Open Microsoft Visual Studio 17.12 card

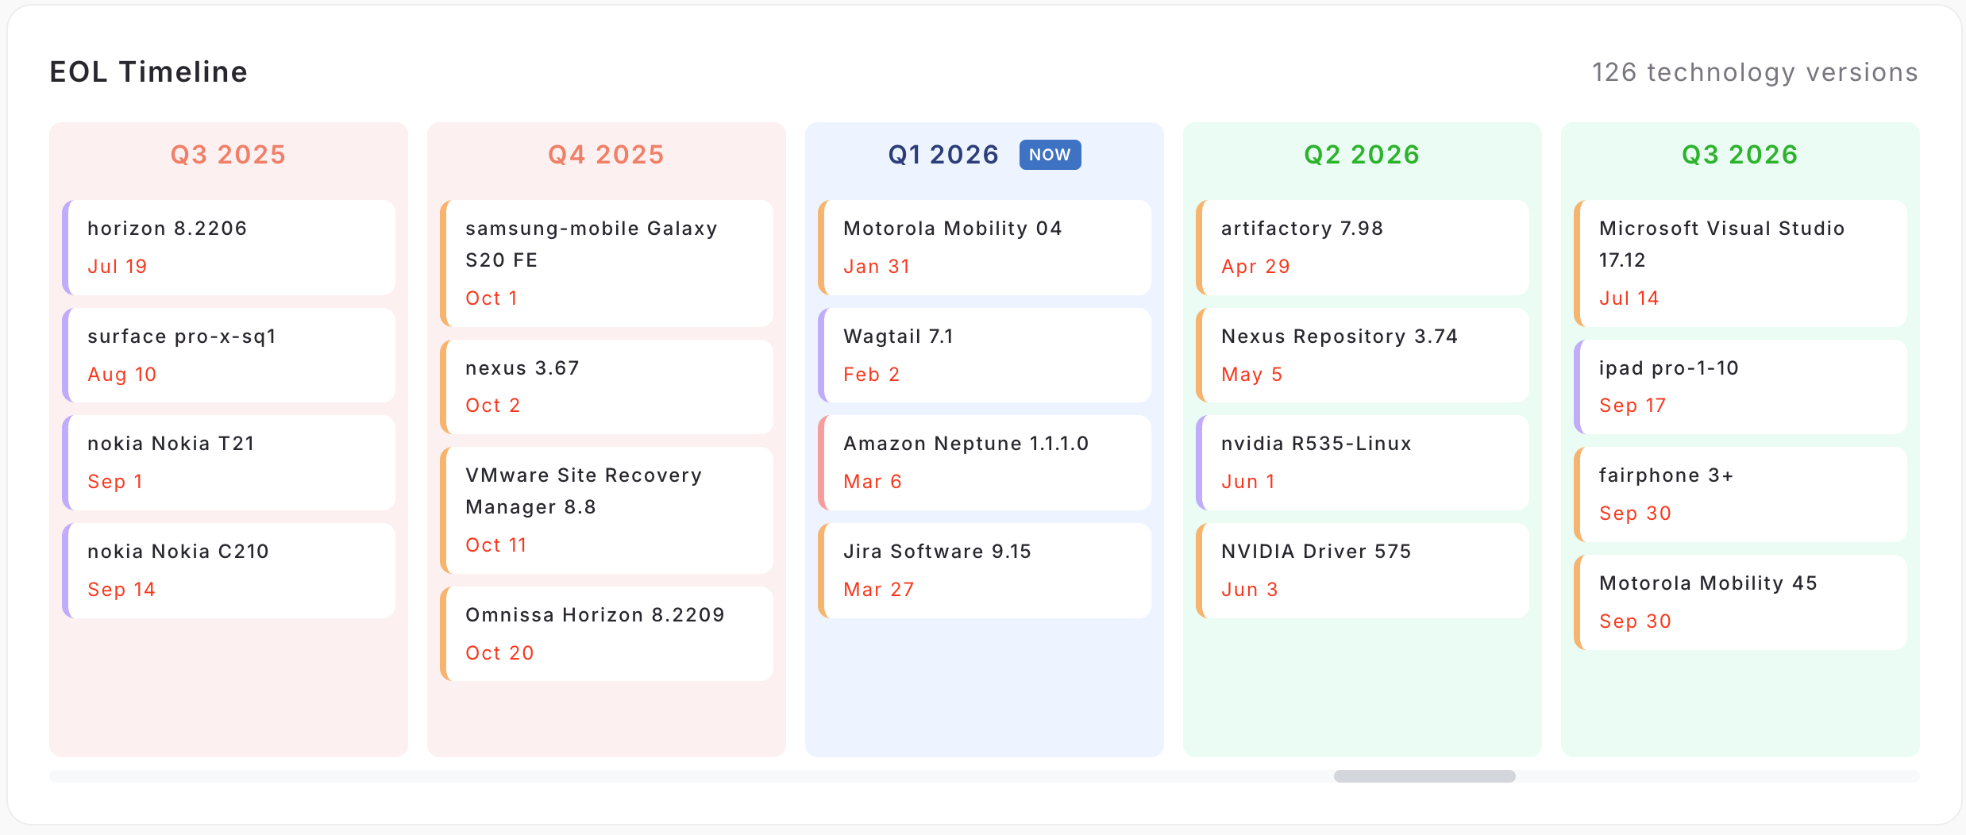(1740, 264)
